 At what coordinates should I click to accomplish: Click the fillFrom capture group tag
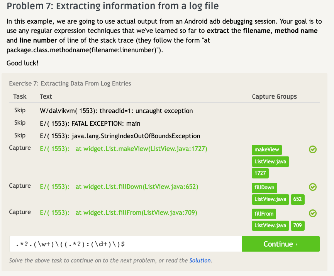pos(264,214)
